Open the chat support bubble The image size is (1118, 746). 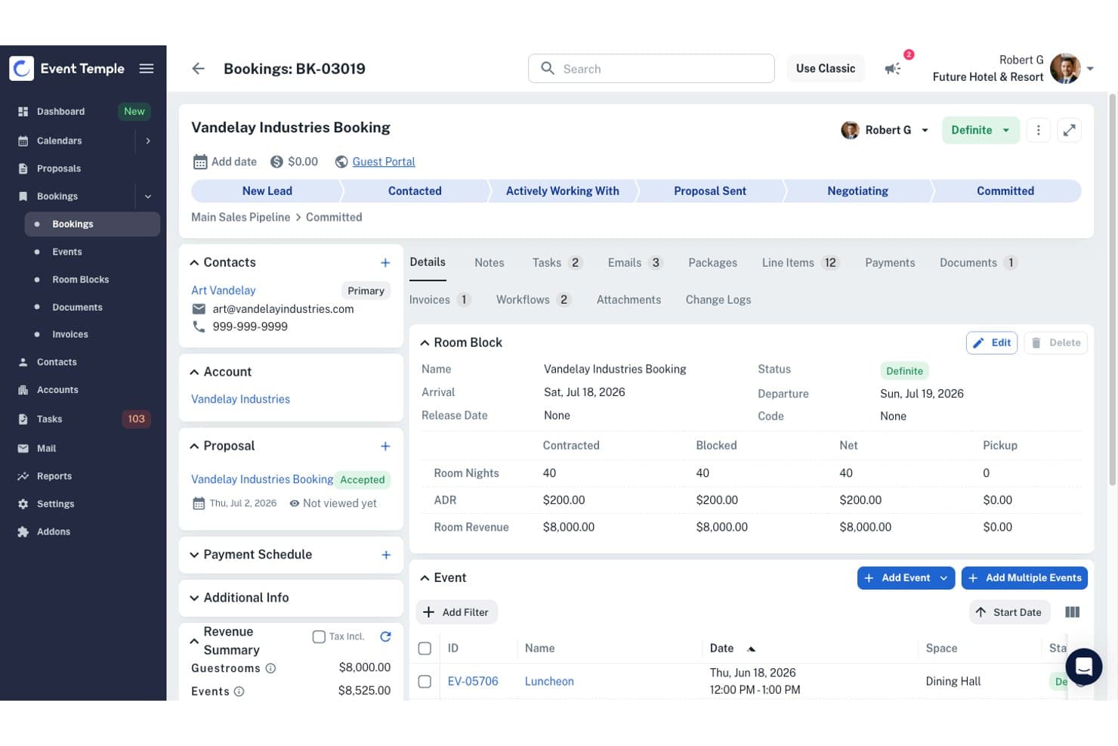click(1084, 667)
